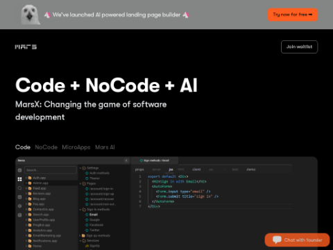The image size is (333, 250).
Task: Expand the Auth.app folder arrow
Action: pyautogui.click(x=26, y=178)
